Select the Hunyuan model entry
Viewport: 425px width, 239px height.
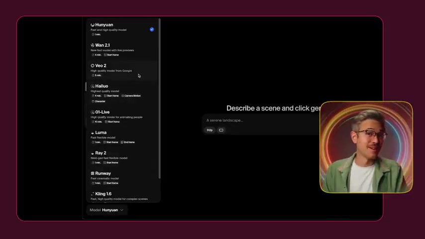pyautogui.click(x=122, y=29)
